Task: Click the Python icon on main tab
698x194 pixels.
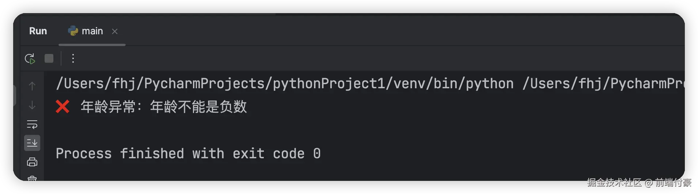Action: pos(73,31)
